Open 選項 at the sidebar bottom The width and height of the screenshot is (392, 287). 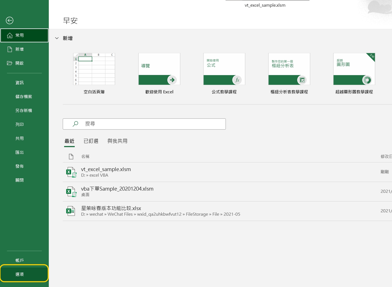point(24,274)
